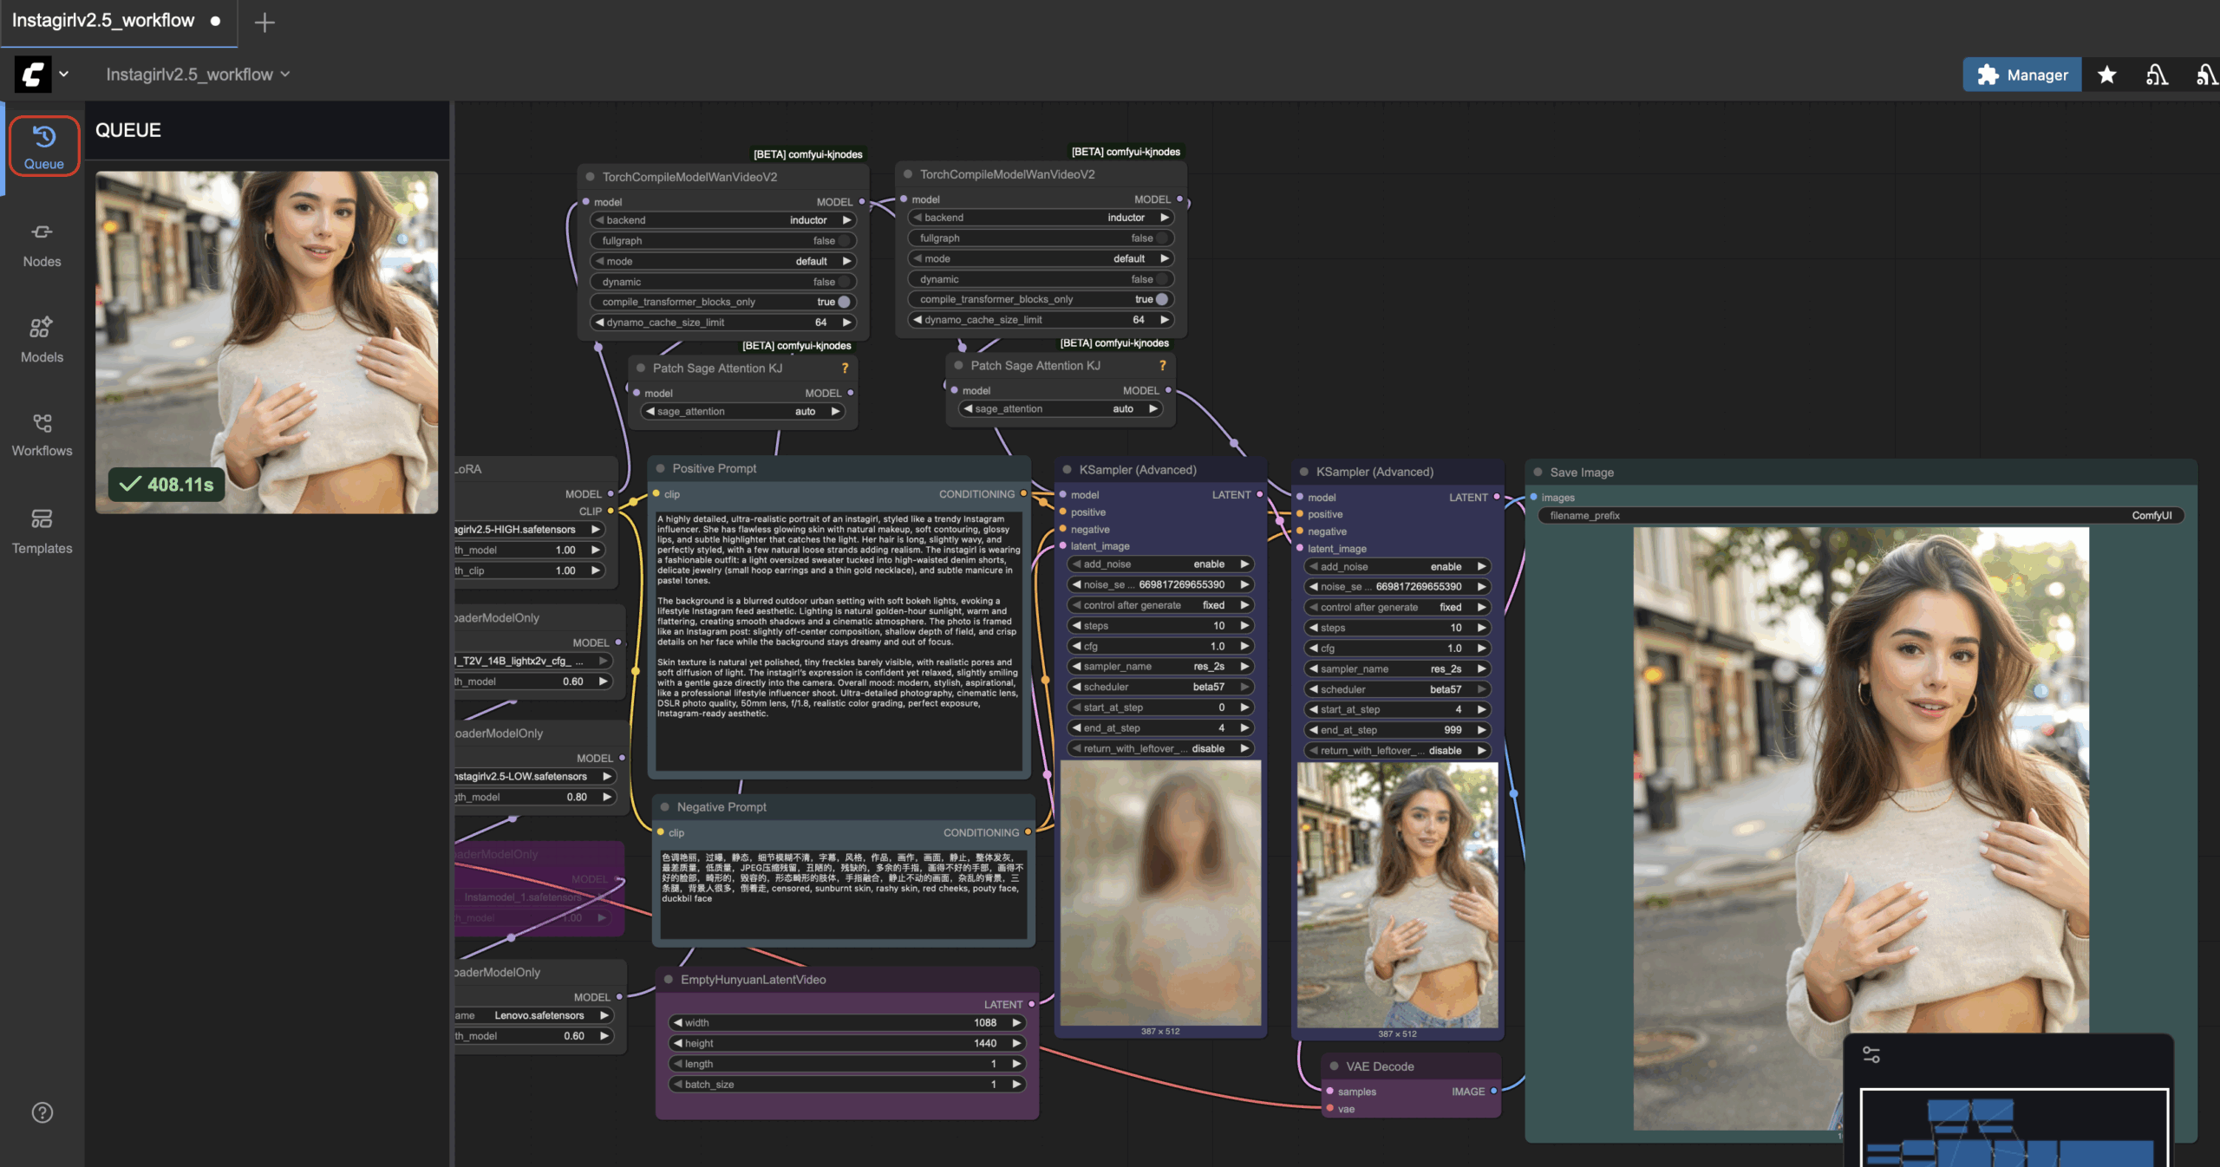The width and height of the screenshot is (2220, 1167).
Task: Open the Queue sidebar panel
Action: click(x=43, y=147)
